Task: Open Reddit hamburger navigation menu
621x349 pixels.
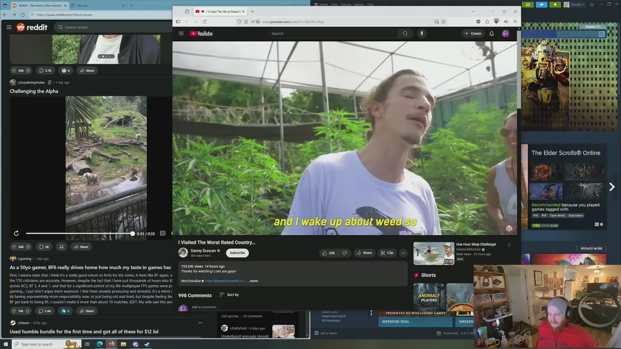Action: (x=9, y=27)
